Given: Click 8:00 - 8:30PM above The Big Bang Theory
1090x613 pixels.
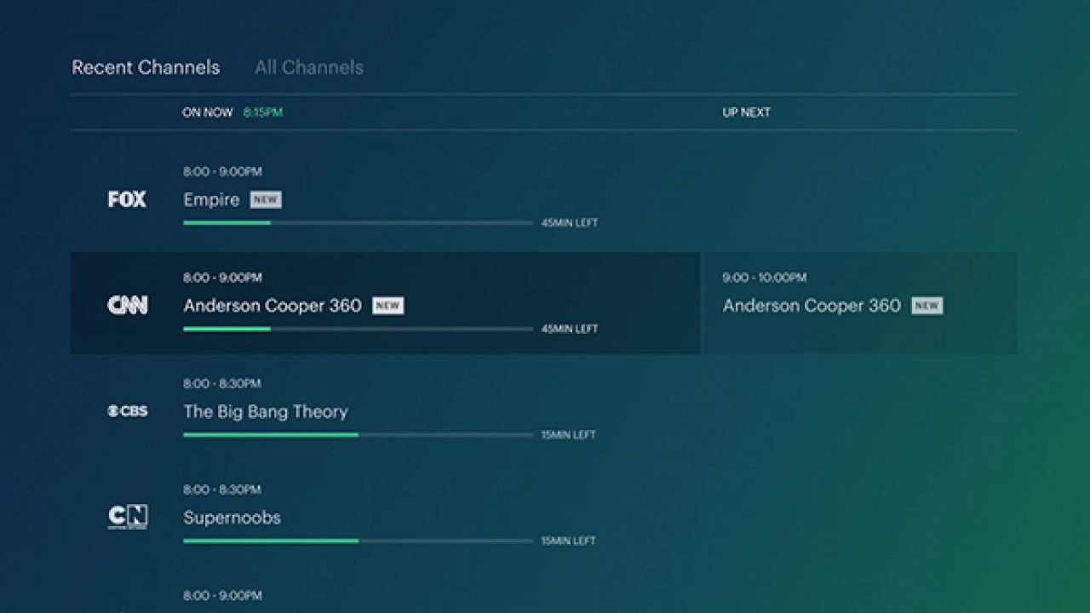Looking at the screenshot, I should tap(222, 384).
